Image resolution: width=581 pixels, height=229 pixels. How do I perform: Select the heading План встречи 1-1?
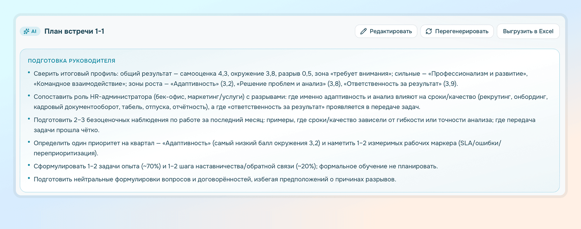coord(74,31)
